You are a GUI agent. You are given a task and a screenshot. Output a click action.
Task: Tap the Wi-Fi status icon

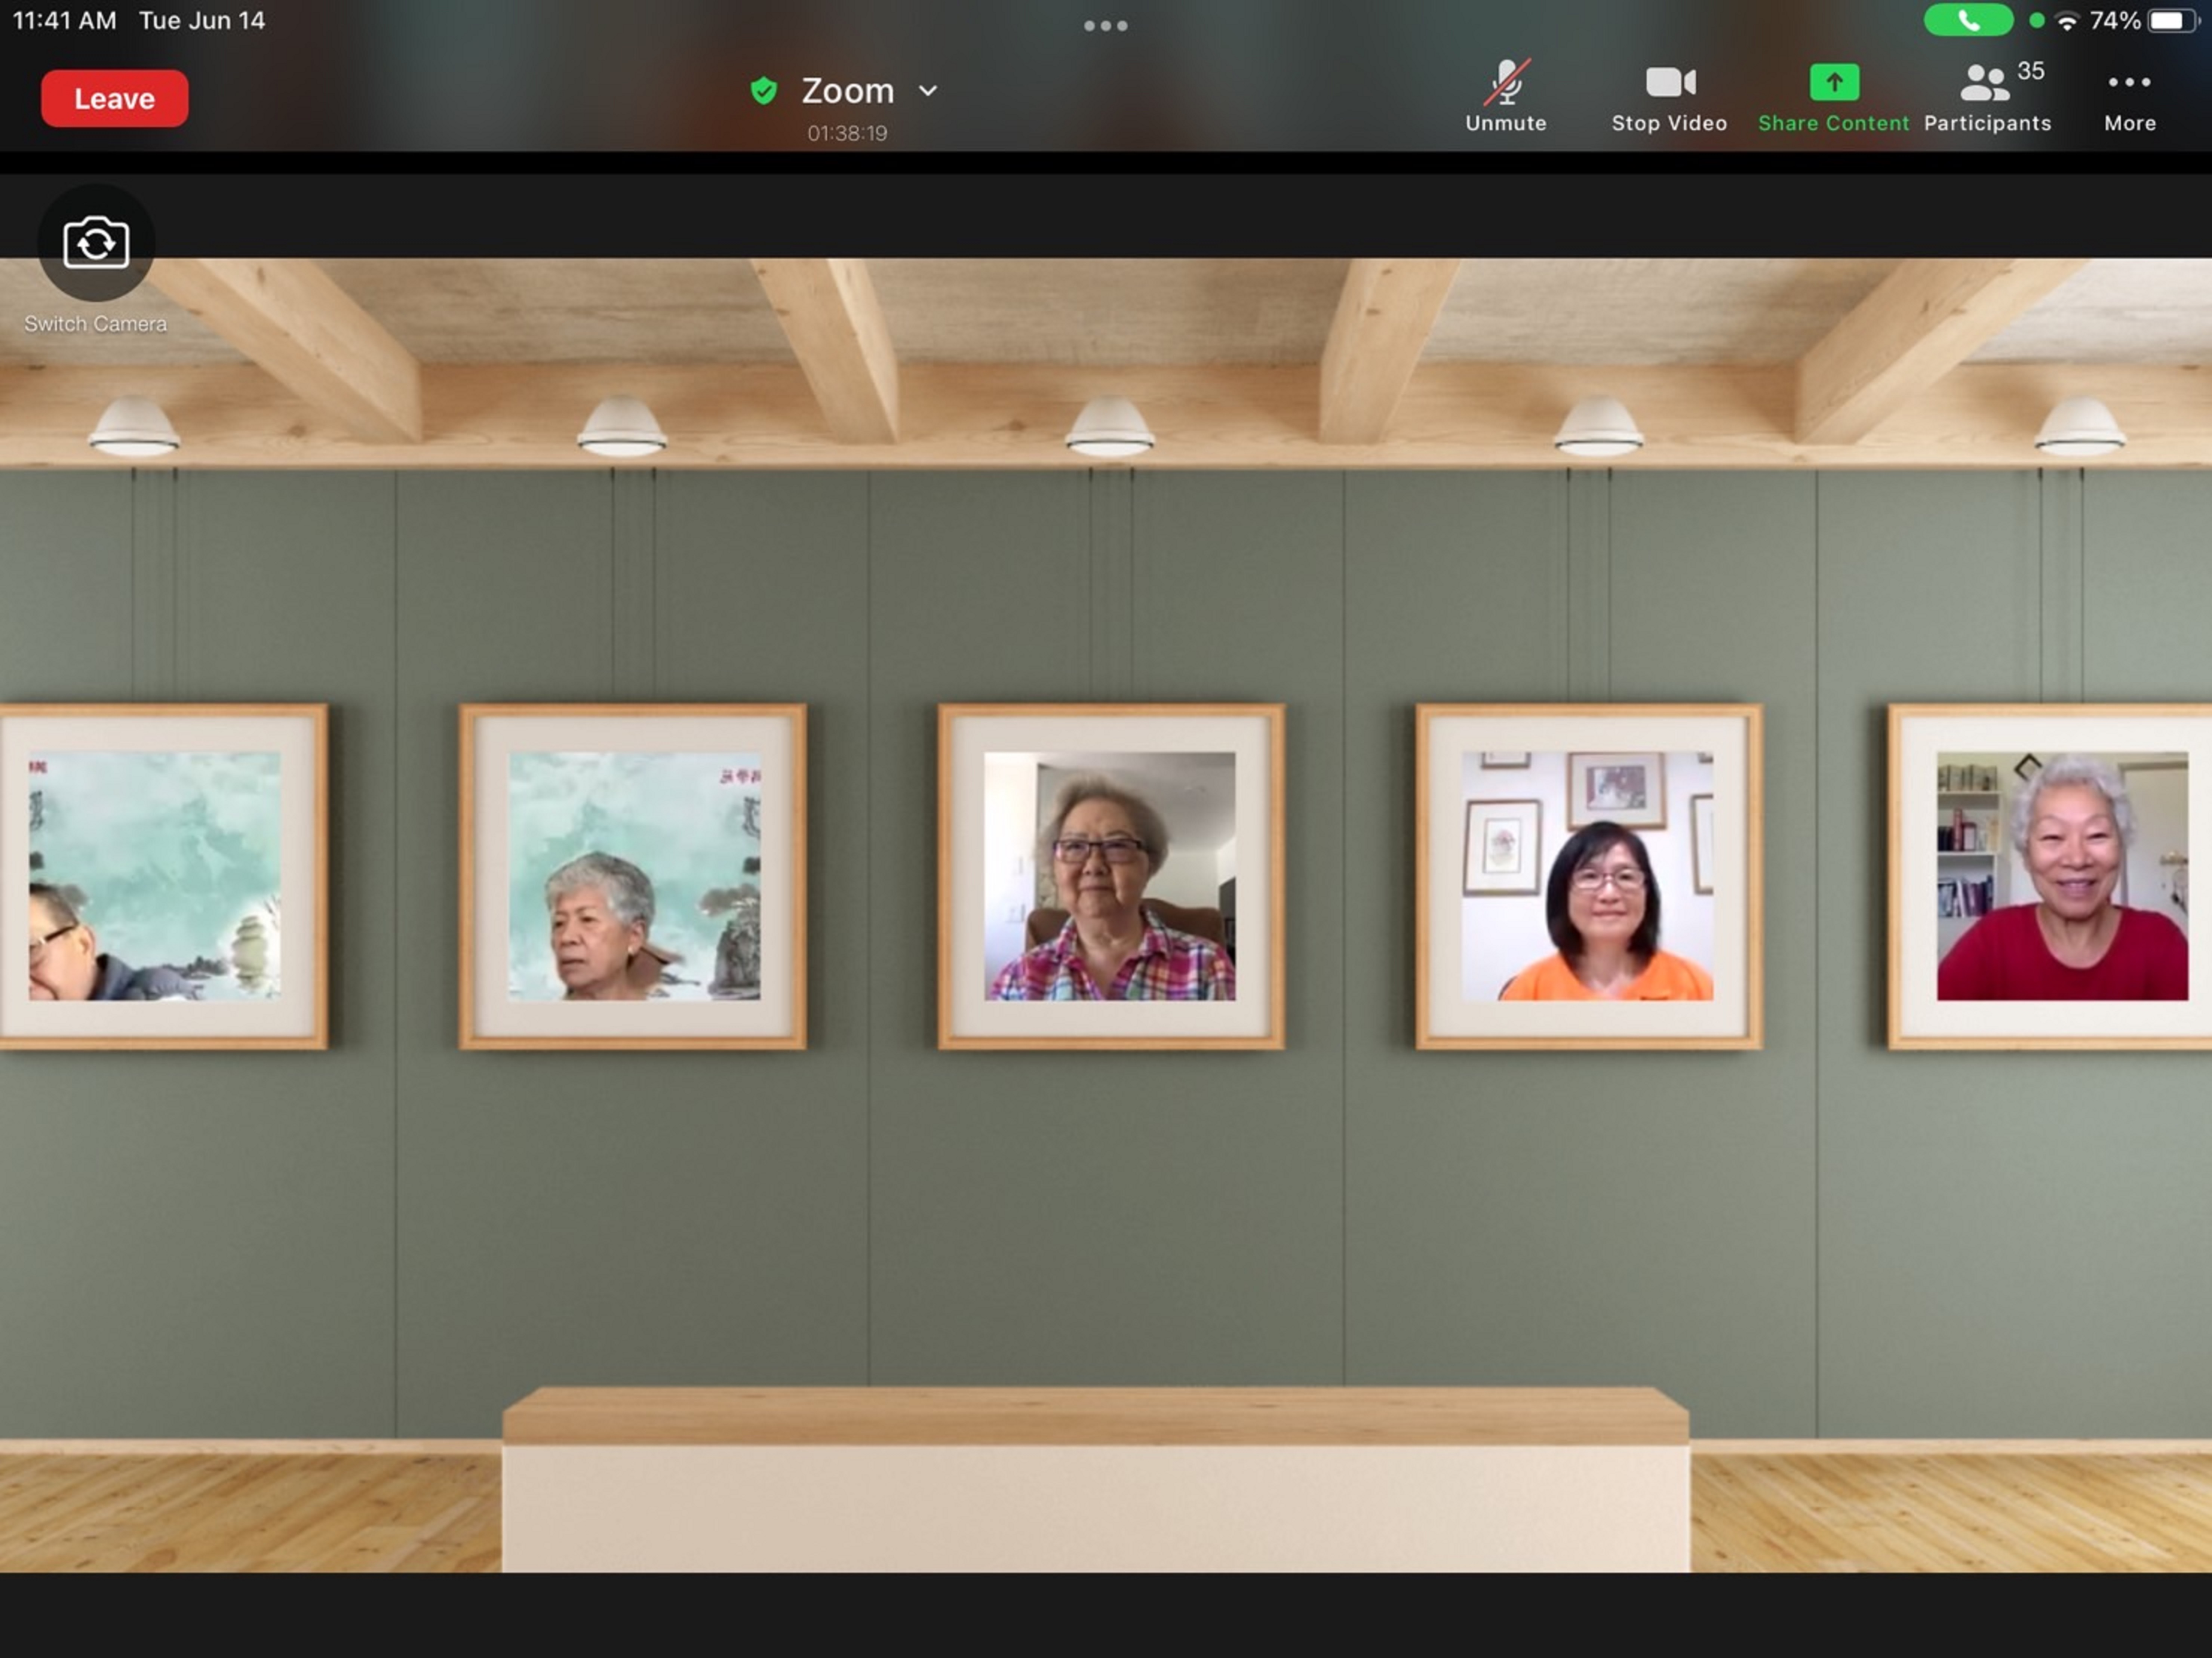click(2066, 21)
